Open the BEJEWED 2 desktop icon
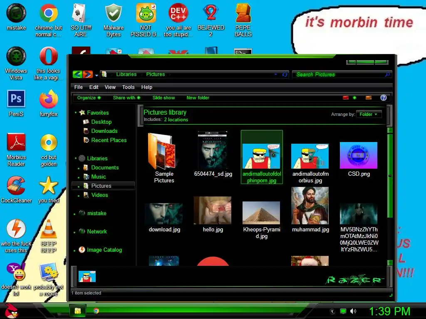 point(211,20)
